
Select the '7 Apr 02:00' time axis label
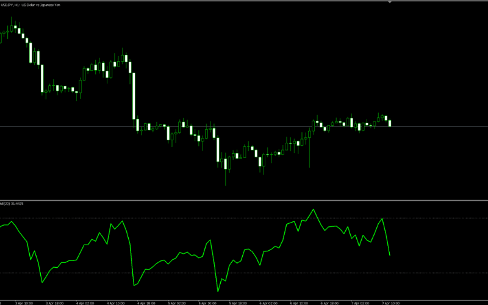click(x=360, y=302)
